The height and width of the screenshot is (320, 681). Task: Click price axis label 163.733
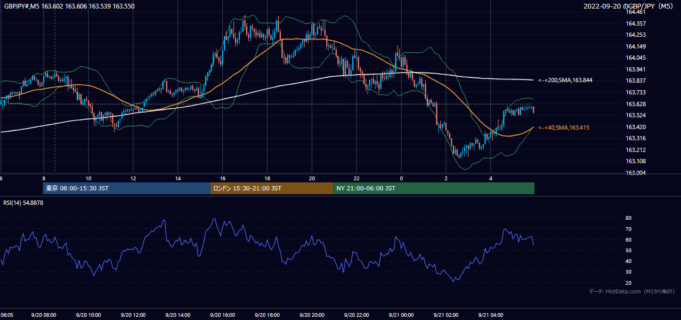tap(637, 92)
